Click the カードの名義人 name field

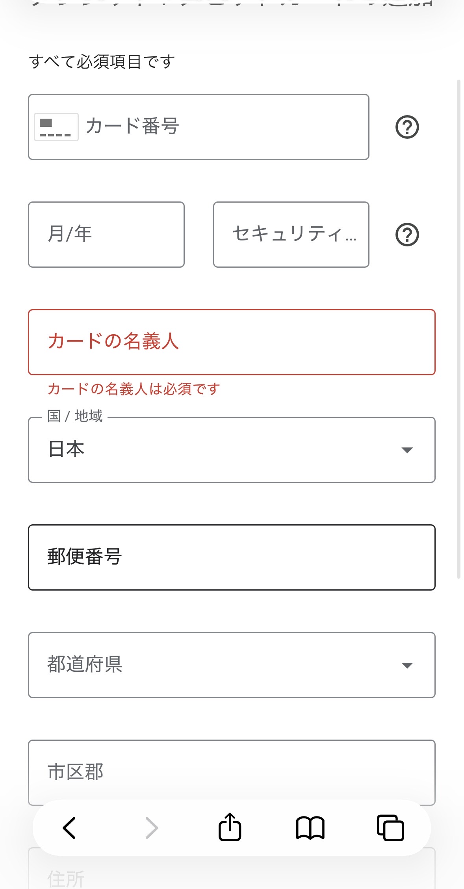[232, 342]
